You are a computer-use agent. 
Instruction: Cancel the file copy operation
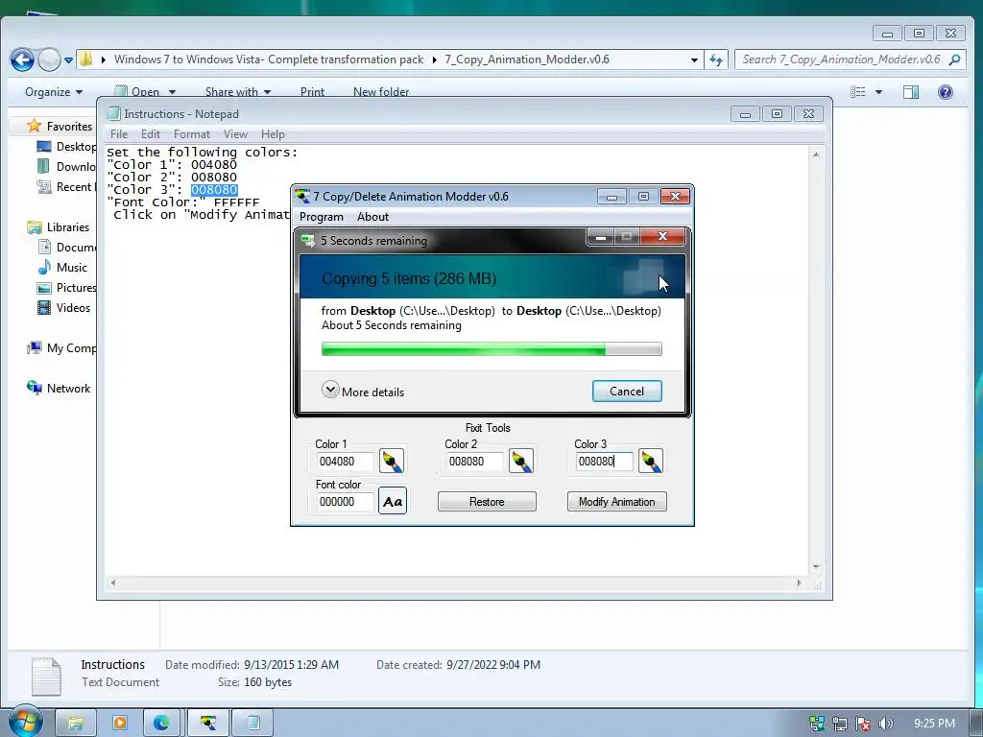point(627,392)
